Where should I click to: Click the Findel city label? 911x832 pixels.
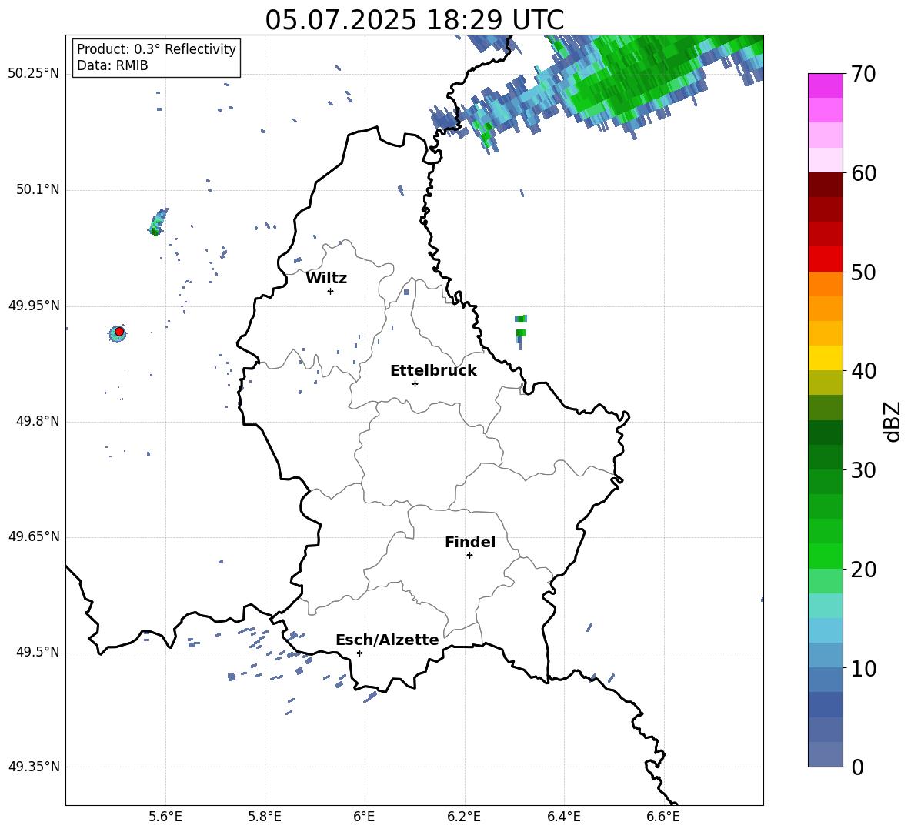[470, 542]
